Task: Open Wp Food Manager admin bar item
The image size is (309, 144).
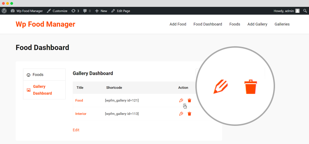Action: tap(26, 11)
